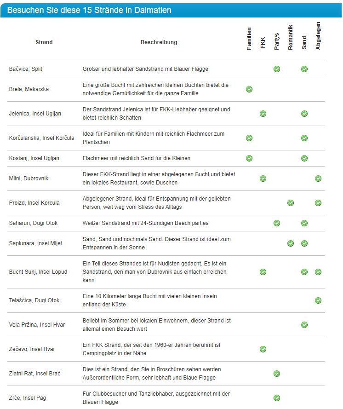Screen dimensions: 343x409
Task: Click the Partys checkmark for Saharun row
Action: tap(277, 223)
